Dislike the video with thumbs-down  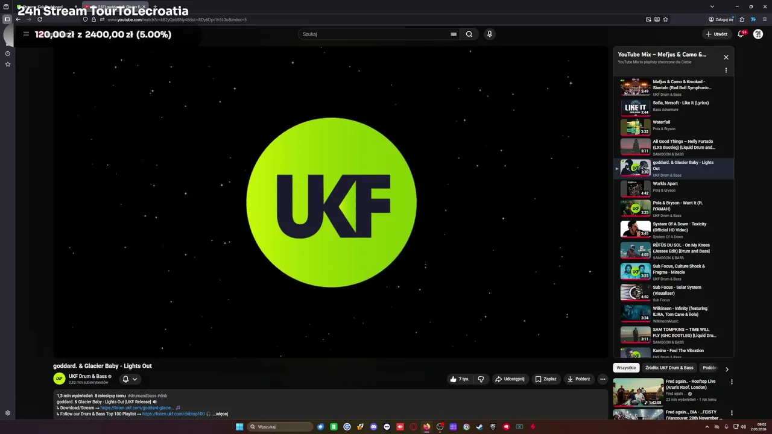(481, 379)
